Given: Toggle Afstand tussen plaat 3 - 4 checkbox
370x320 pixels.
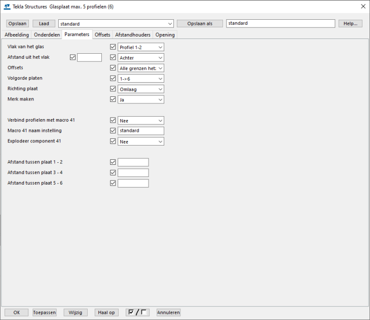Looking at the screenshot, I should pyautogui.click(x=113, y=172).
